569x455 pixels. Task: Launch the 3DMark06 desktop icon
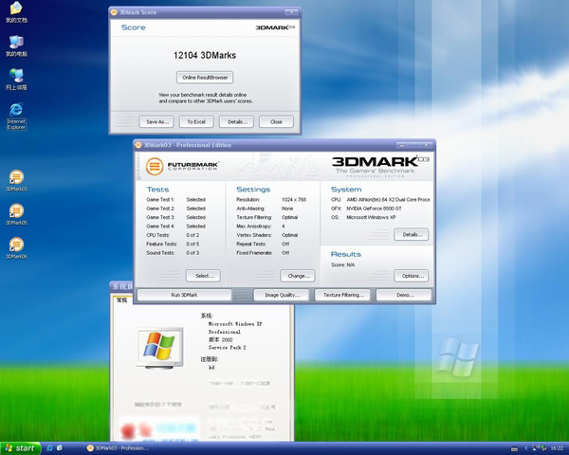[x=16, y=246]
